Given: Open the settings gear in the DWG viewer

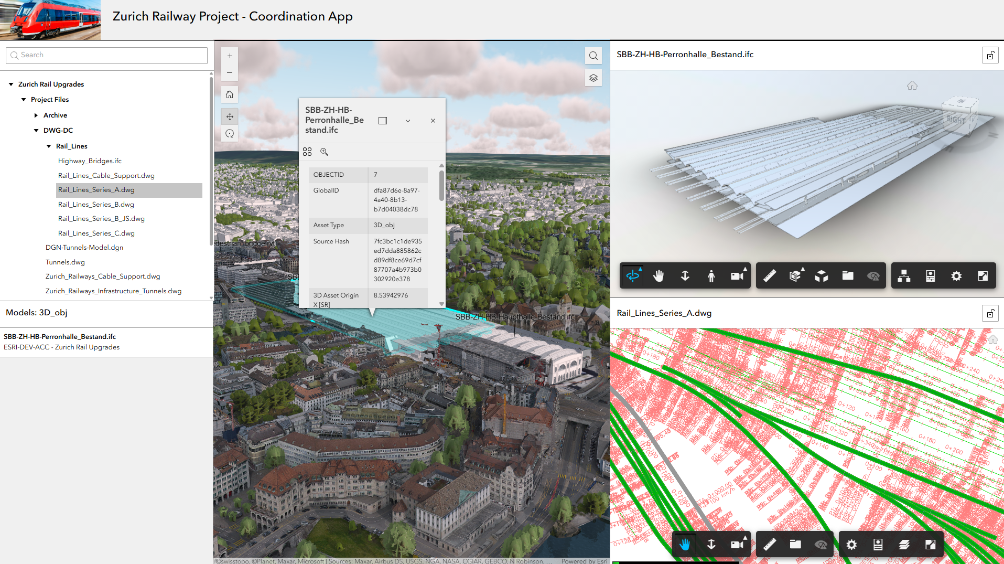Looking at the screenshot, I should (x=851, y=544).
